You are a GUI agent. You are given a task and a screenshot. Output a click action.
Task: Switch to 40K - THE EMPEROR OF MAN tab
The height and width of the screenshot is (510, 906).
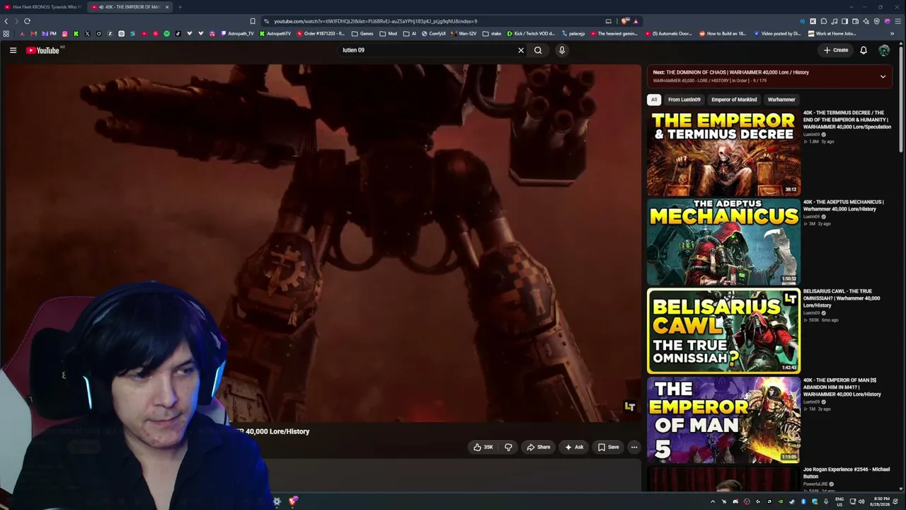[130, 7]
